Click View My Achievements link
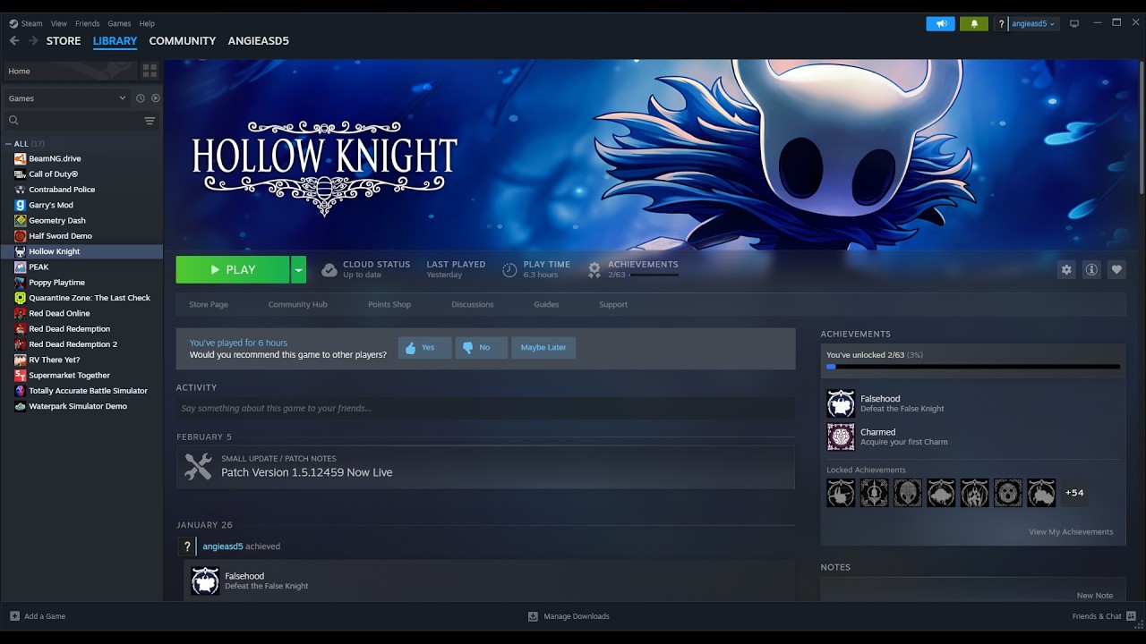 point(1071,531)
